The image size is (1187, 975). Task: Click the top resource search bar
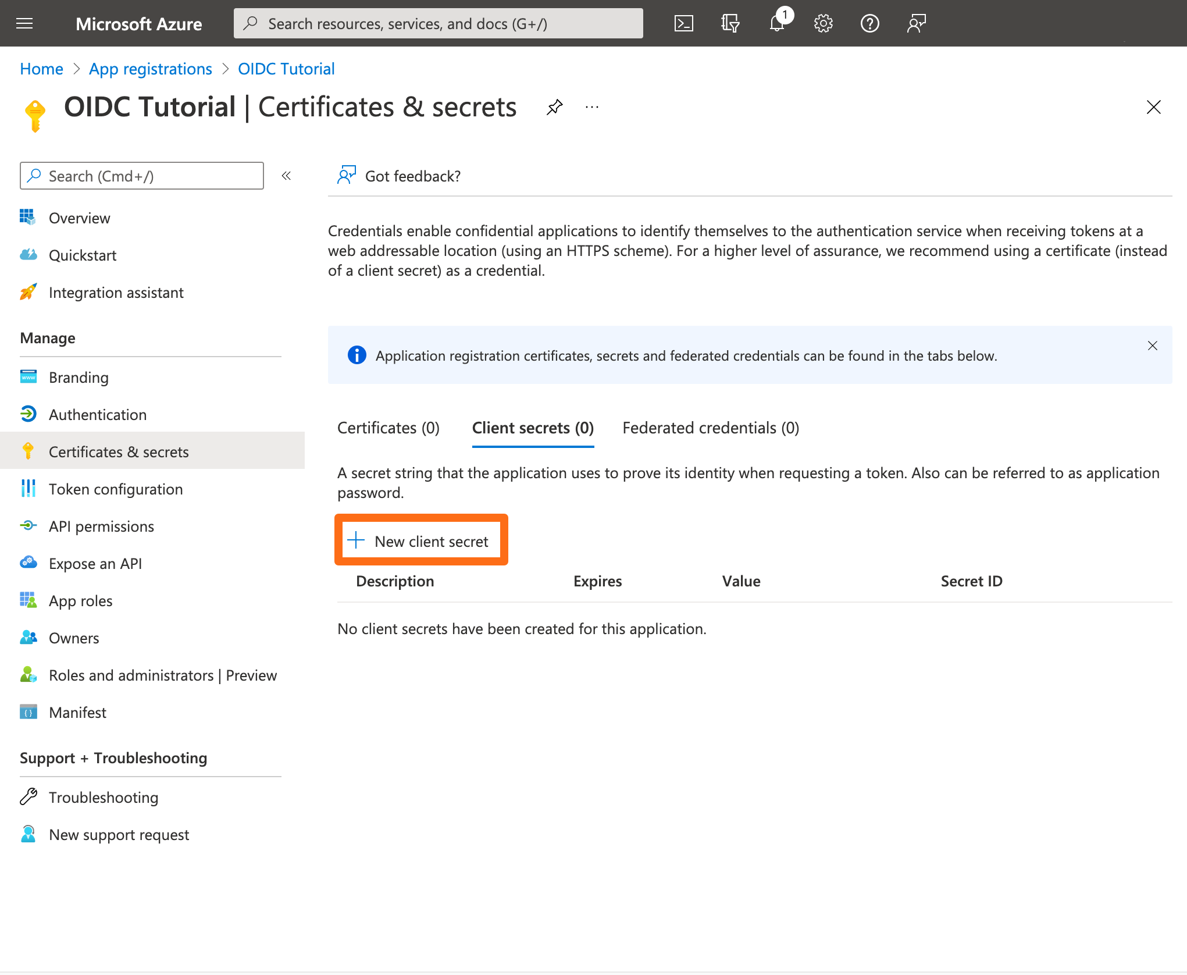439,23
